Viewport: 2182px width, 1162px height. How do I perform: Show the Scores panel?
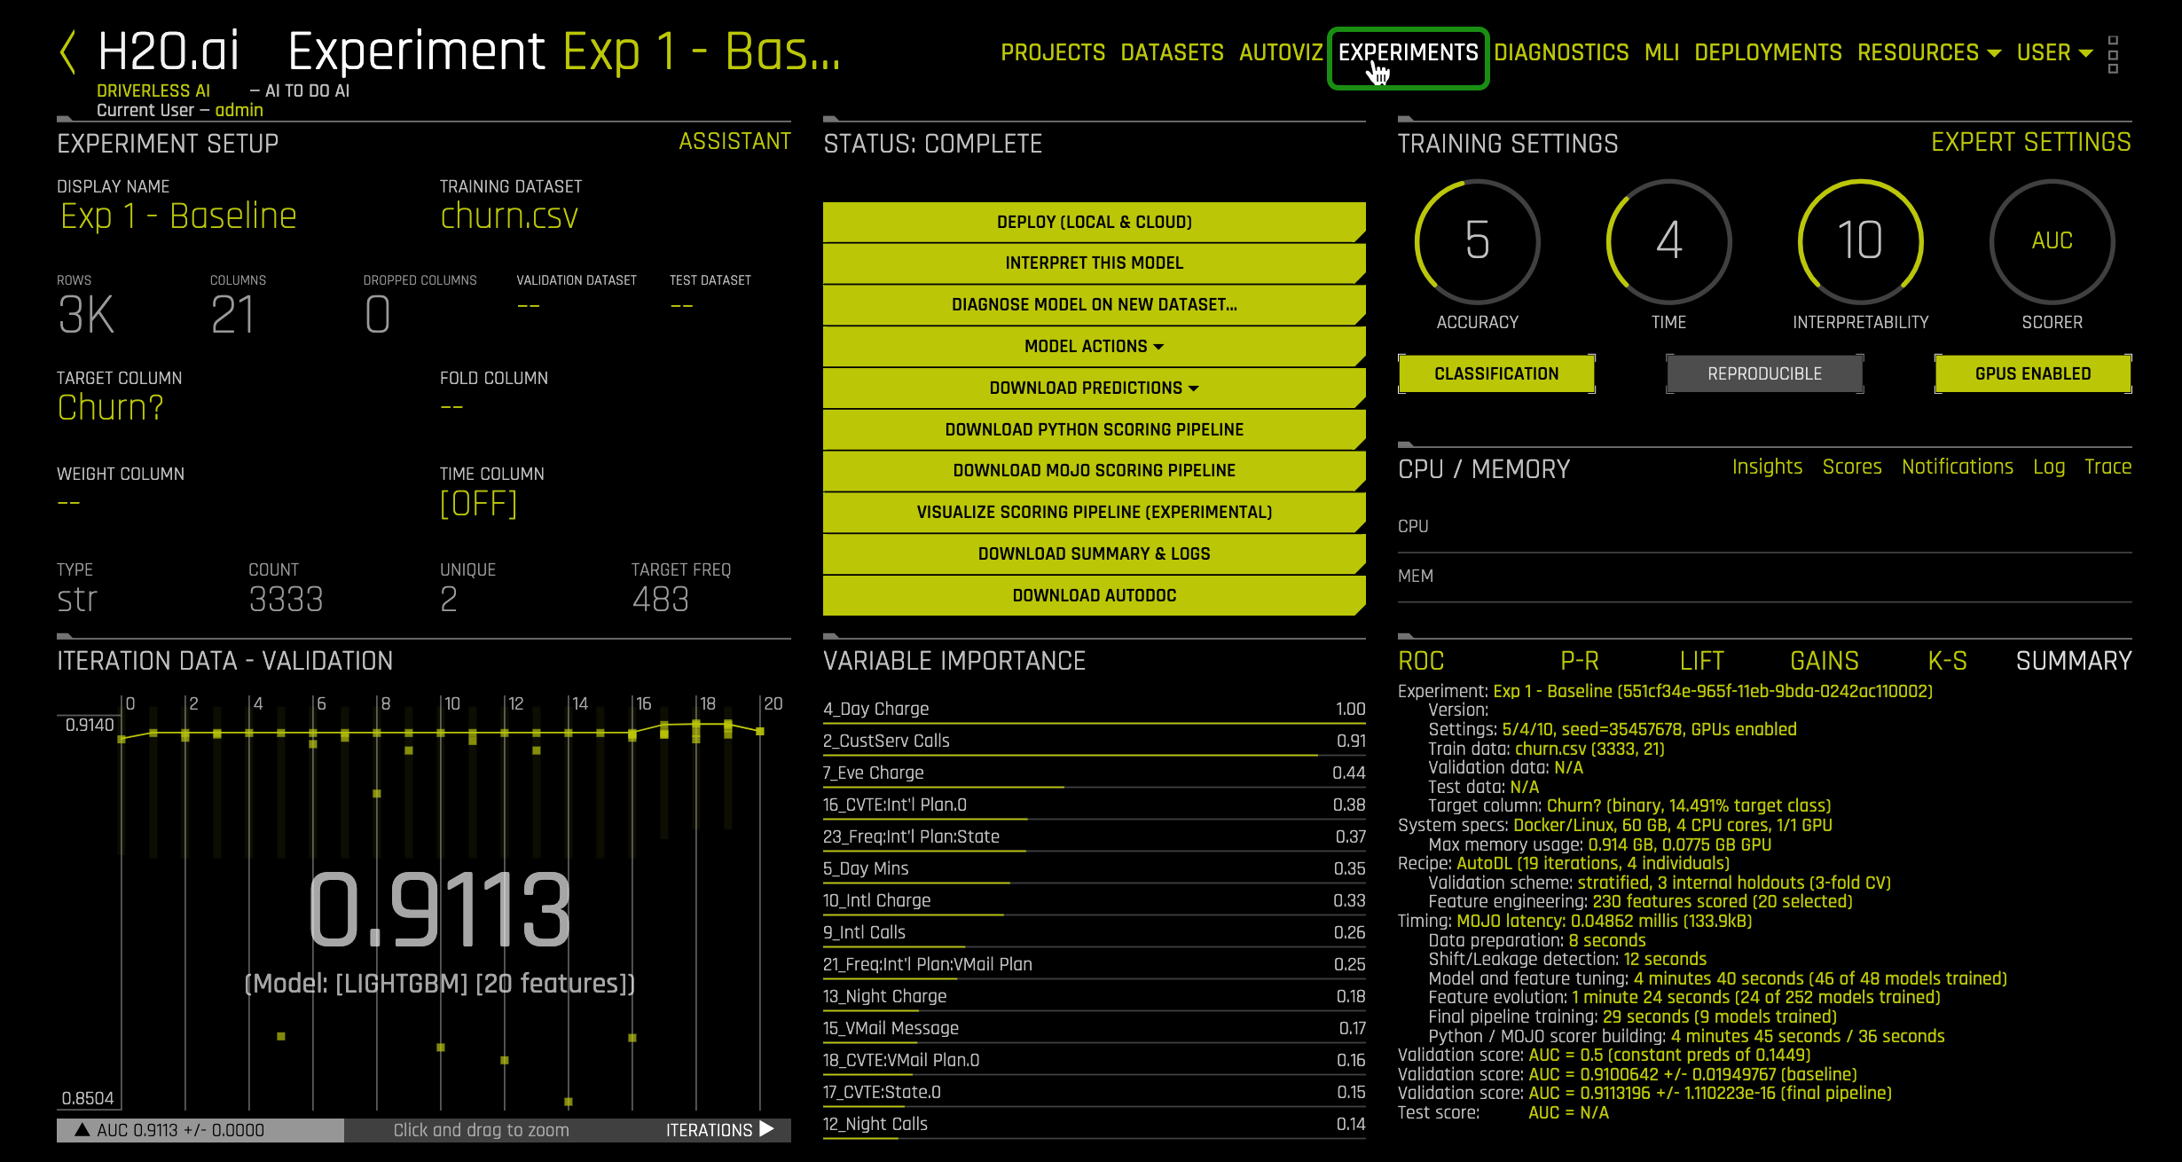click(x=1851, y=467)
